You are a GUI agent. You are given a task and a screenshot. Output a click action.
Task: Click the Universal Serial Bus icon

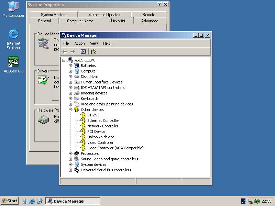click(77, 170)
